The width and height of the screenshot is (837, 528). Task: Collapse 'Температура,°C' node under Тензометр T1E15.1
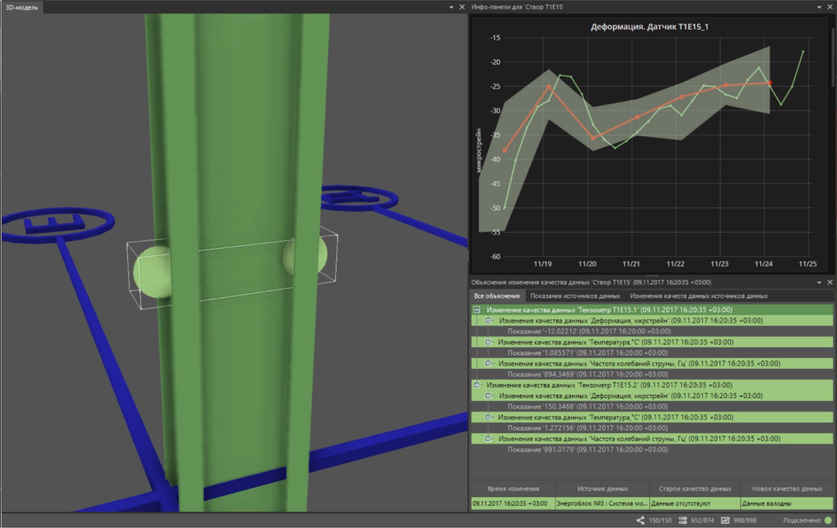click(488, 342)
